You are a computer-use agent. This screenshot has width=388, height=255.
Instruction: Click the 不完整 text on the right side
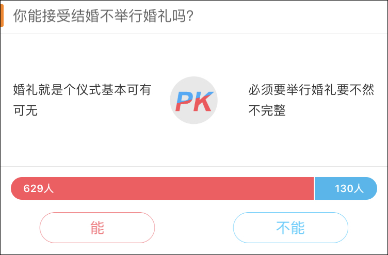pyautogui.click(x=267, y=110)
